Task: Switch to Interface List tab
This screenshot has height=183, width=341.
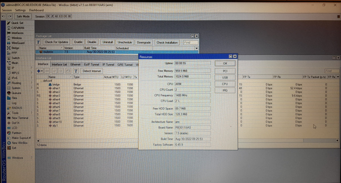Action: (x=59, y=64)
